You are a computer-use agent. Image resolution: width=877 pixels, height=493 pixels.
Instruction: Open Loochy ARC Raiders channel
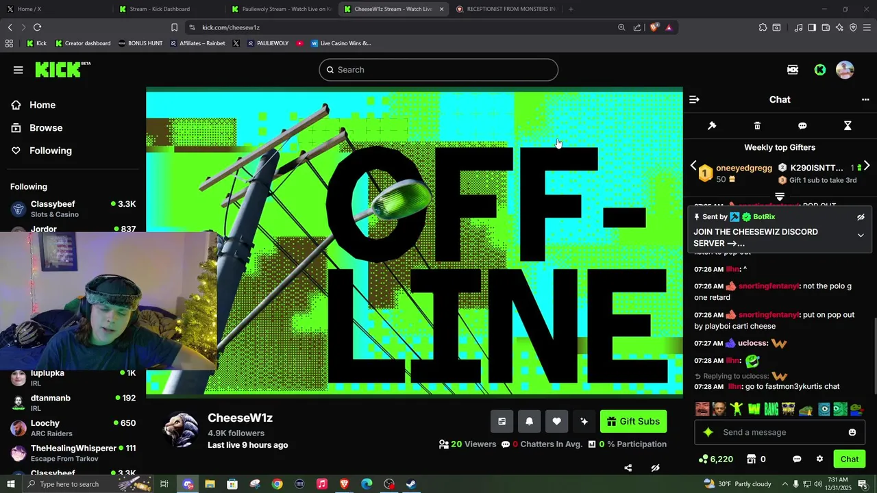pyautogui.click(x=72, y=428)
